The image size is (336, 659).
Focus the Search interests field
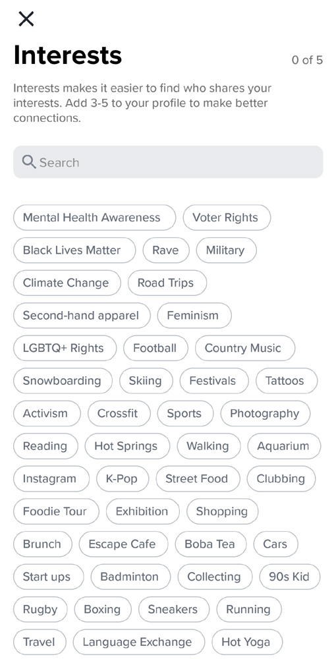(x=168, y=162)
